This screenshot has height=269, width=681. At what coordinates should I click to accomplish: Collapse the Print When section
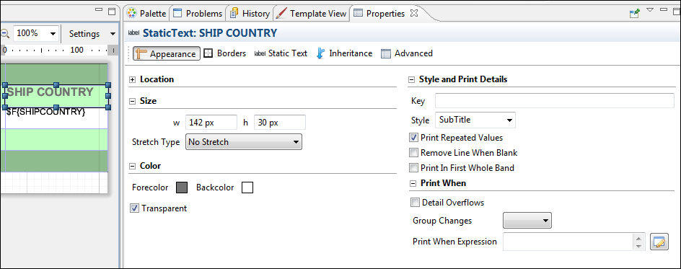(x=413, y=183)
